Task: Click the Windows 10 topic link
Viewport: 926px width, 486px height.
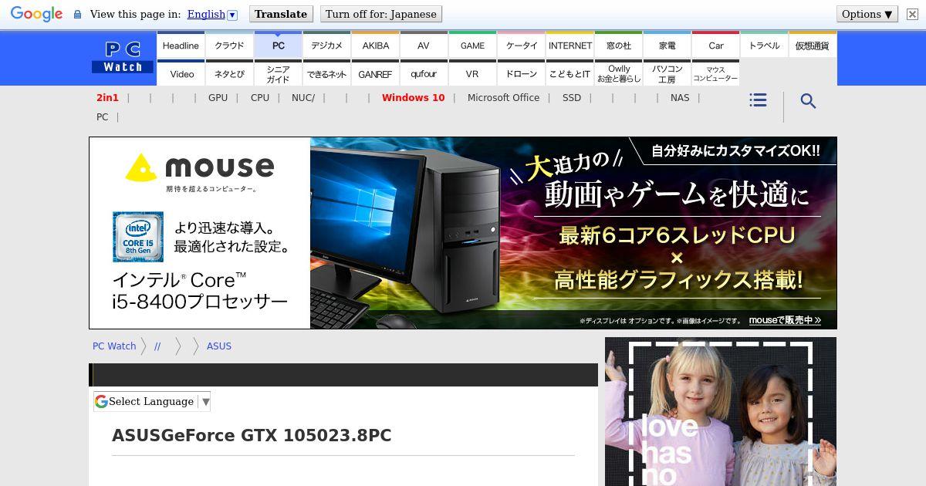Action: 413,97
